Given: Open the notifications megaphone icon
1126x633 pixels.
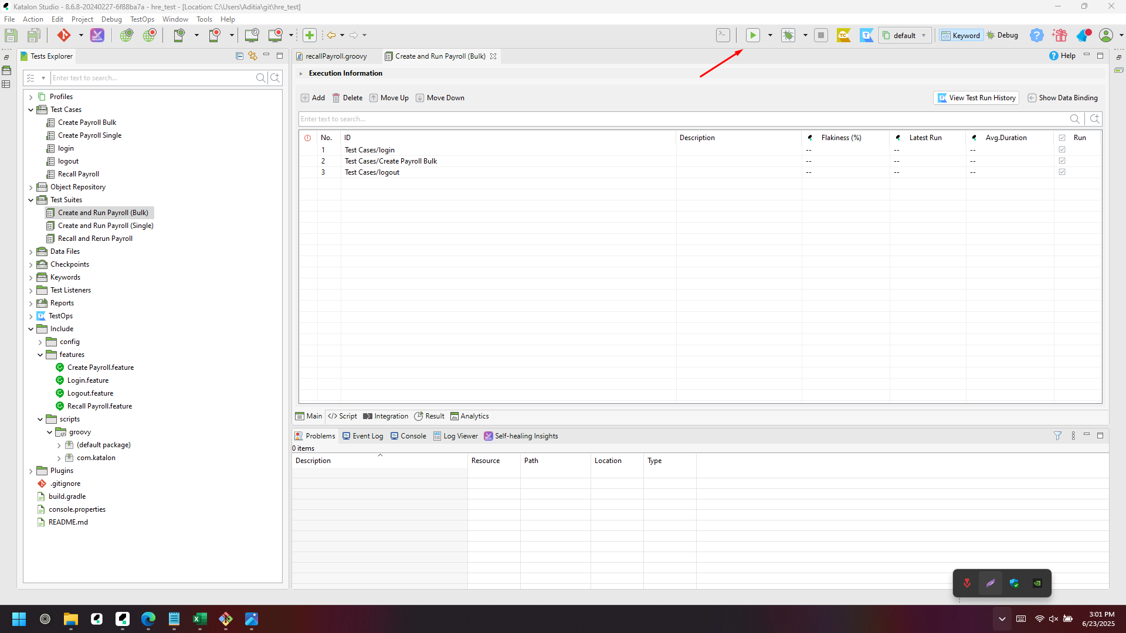Looking at the screenshot, I should 1084,35.
